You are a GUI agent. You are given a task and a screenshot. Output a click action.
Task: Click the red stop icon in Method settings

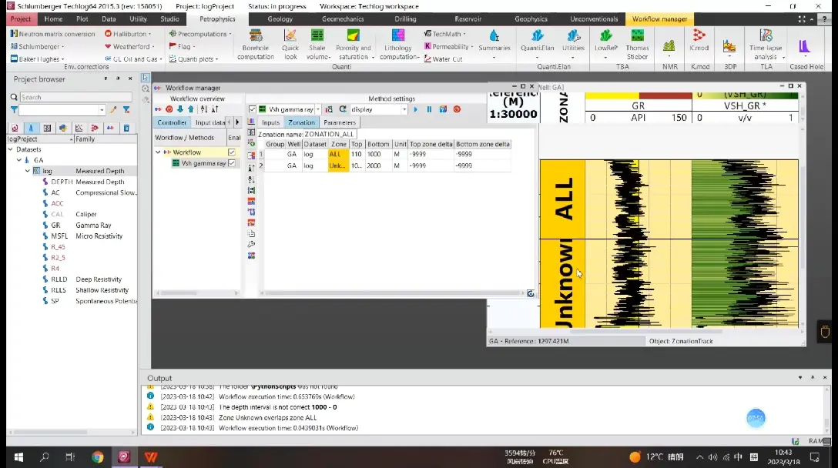click(457, 109)
